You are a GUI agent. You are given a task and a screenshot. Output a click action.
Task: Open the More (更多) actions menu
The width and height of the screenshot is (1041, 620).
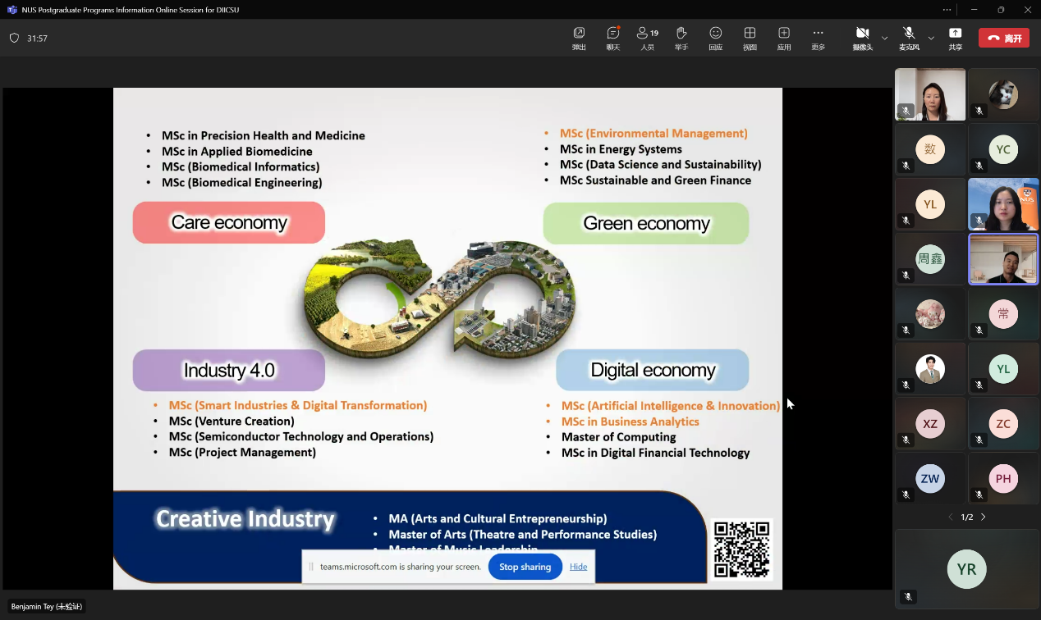click(818, 37)
